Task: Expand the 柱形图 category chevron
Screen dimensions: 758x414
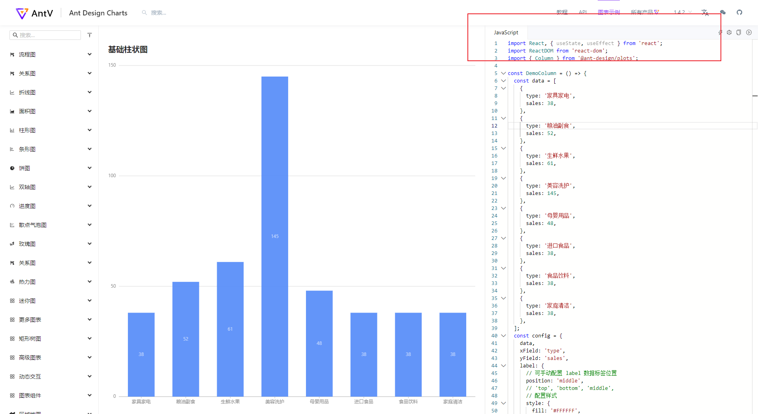Action: pyautogui.click(x=90, y=130)
